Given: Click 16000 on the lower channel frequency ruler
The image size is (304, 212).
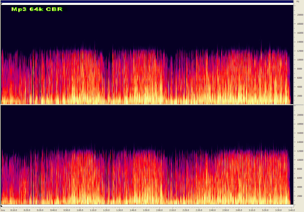Looking at the screenshot, I should tap(299, 133).
